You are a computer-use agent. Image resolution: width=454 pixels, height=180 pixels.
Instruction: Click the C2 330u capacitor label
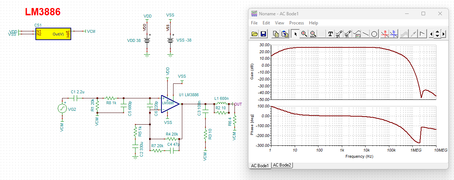(x=142, y=149)
